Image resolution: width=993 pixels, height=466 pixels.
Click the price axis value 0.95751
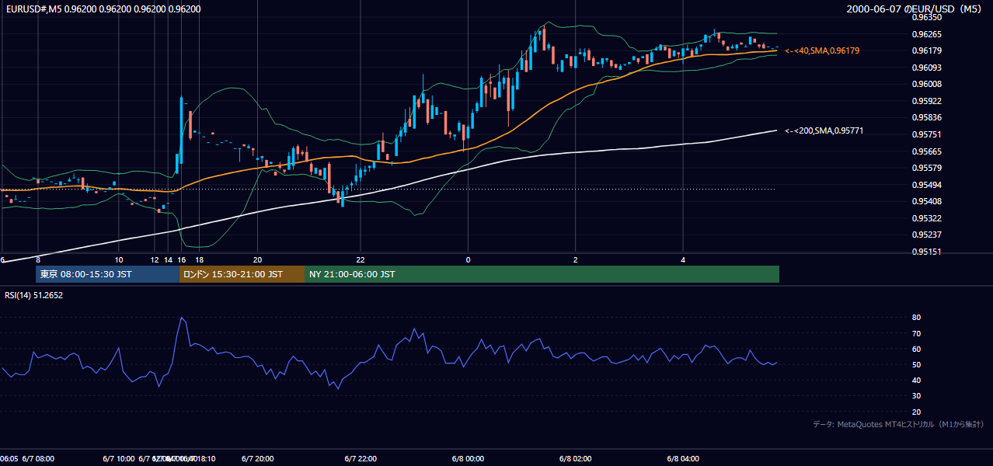click(926, 134)
